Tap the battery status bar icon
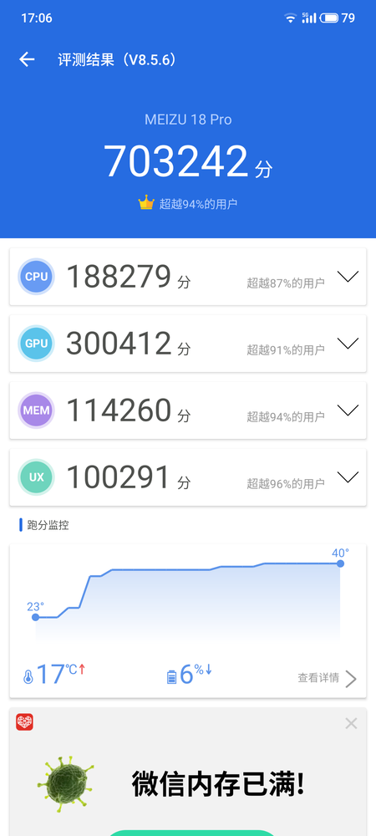376x836 pixels. click(329, 18)
